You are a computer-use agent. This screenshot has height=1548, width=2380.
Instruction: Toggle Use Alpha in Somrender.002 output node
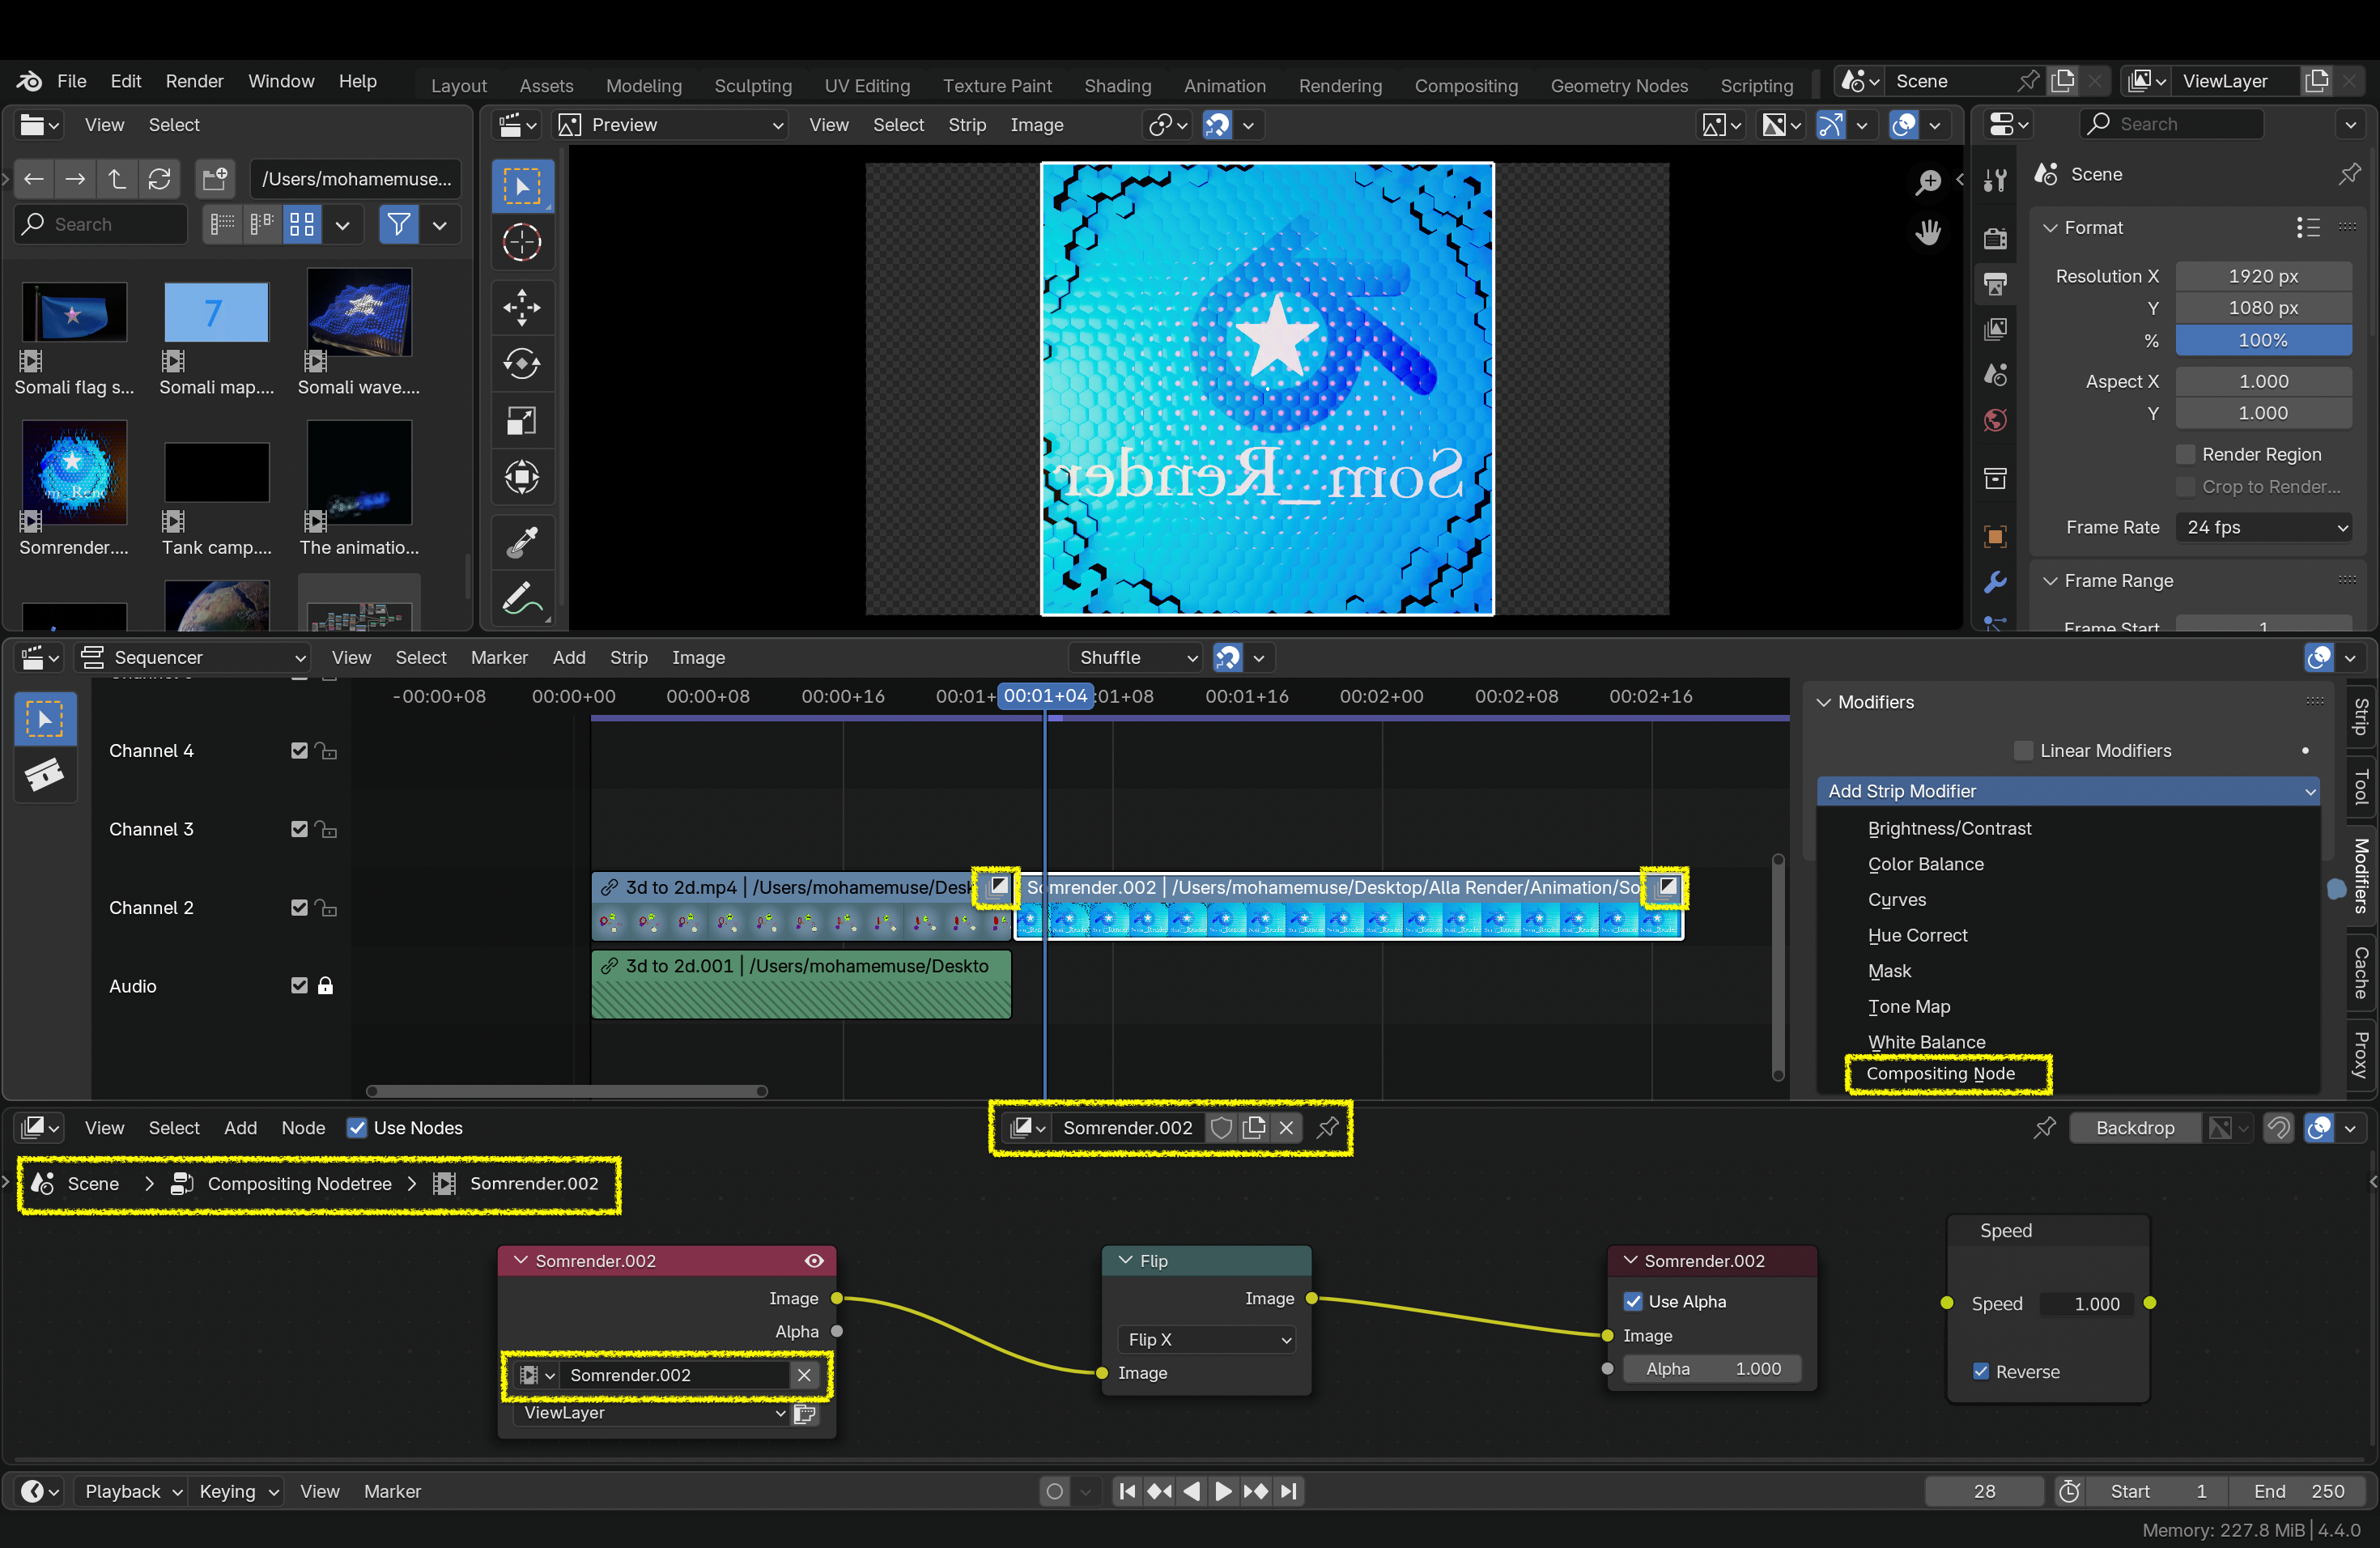tap(1632, 1302)
